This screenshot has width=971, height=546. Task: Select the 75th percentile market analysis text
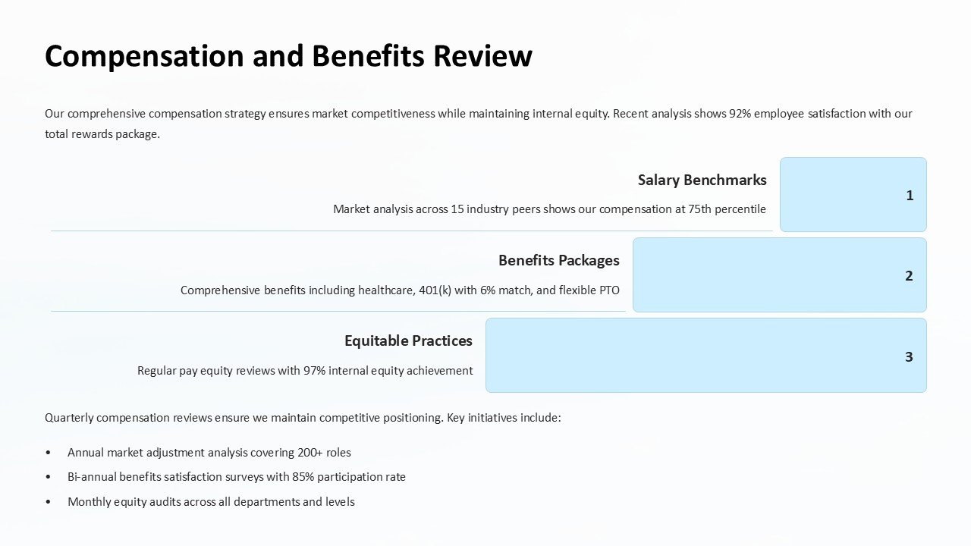coord(549,209)
